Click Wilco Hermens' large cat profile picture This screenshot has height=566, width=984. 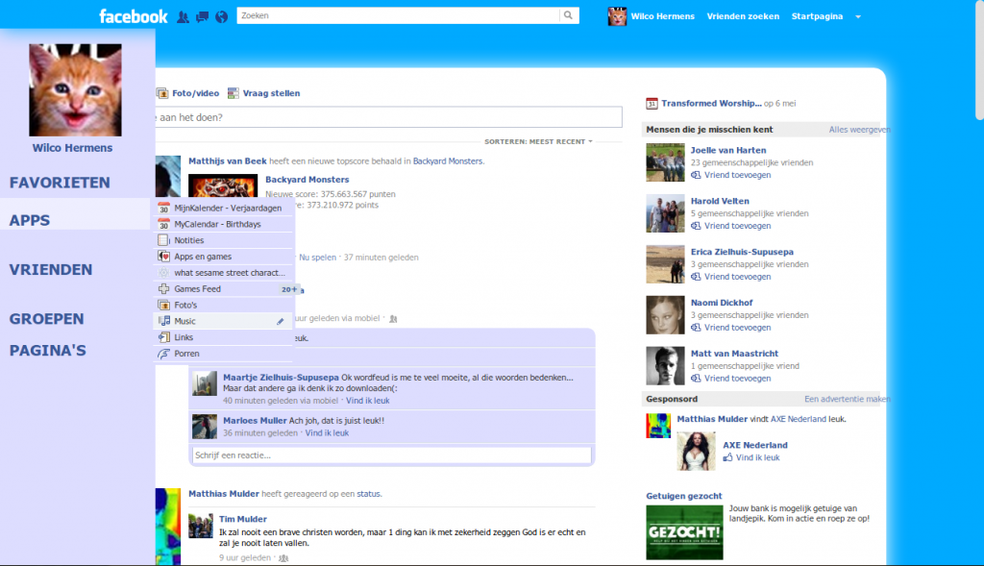pyautogui.click(x=75, y=89)
